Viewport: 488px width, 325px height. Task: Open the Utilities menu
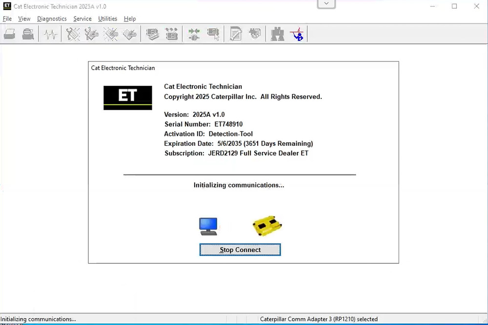[107, 19]
